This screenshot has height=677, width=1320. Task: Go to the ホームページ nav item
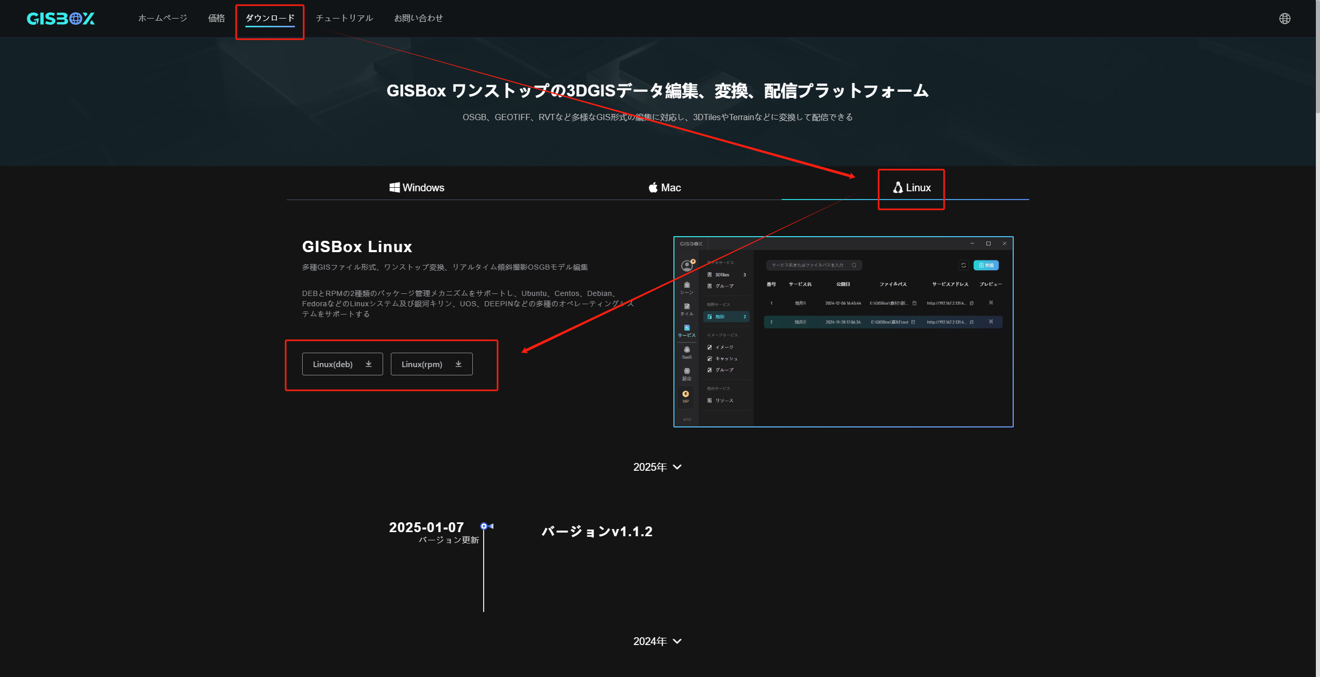[162, 18]
